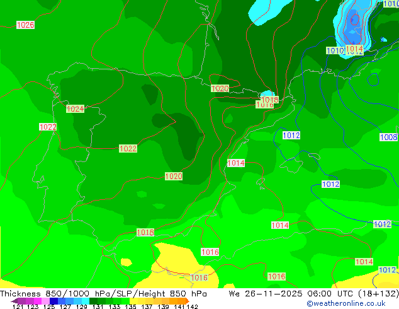
Task: Click the 1026 isobar label
Action: [25, 25]
